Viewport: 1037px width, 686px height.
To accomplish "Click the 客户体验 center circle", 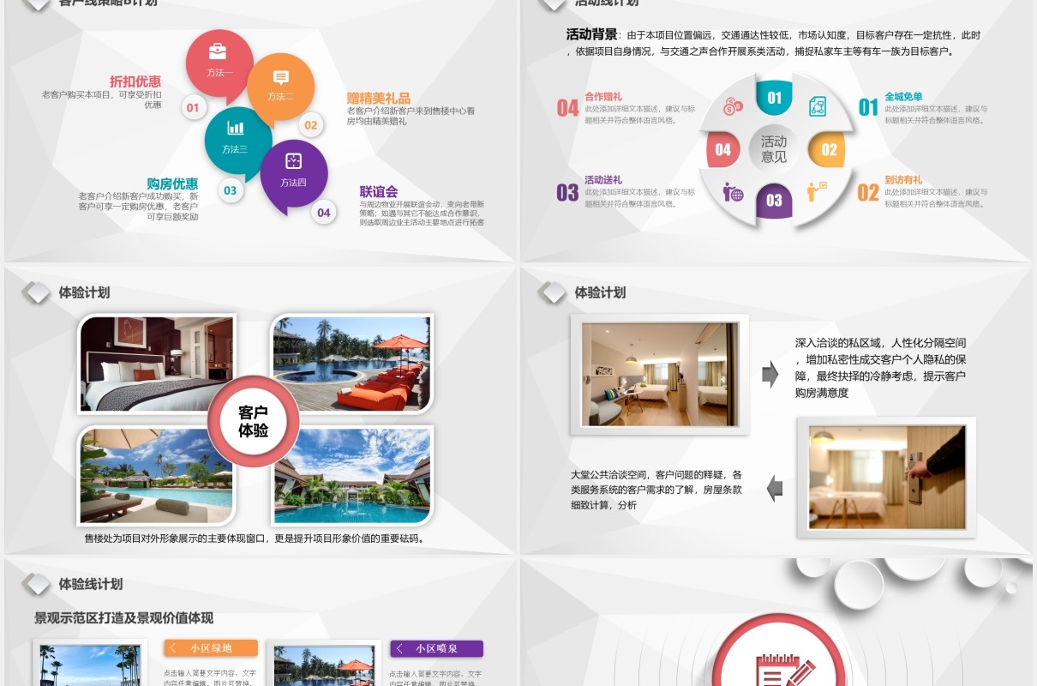I will pyautogui.click(x=254, y=422).
